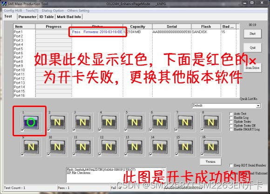This screenshot has height=194, width=270.
Task: Click the port 16 N status icon
Action: coord(211,147)
